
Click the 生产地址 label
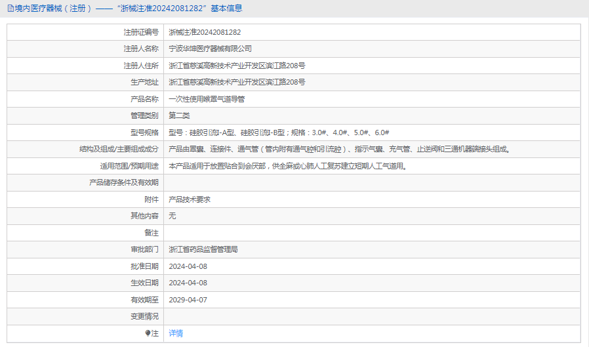(x=144, y=82)
